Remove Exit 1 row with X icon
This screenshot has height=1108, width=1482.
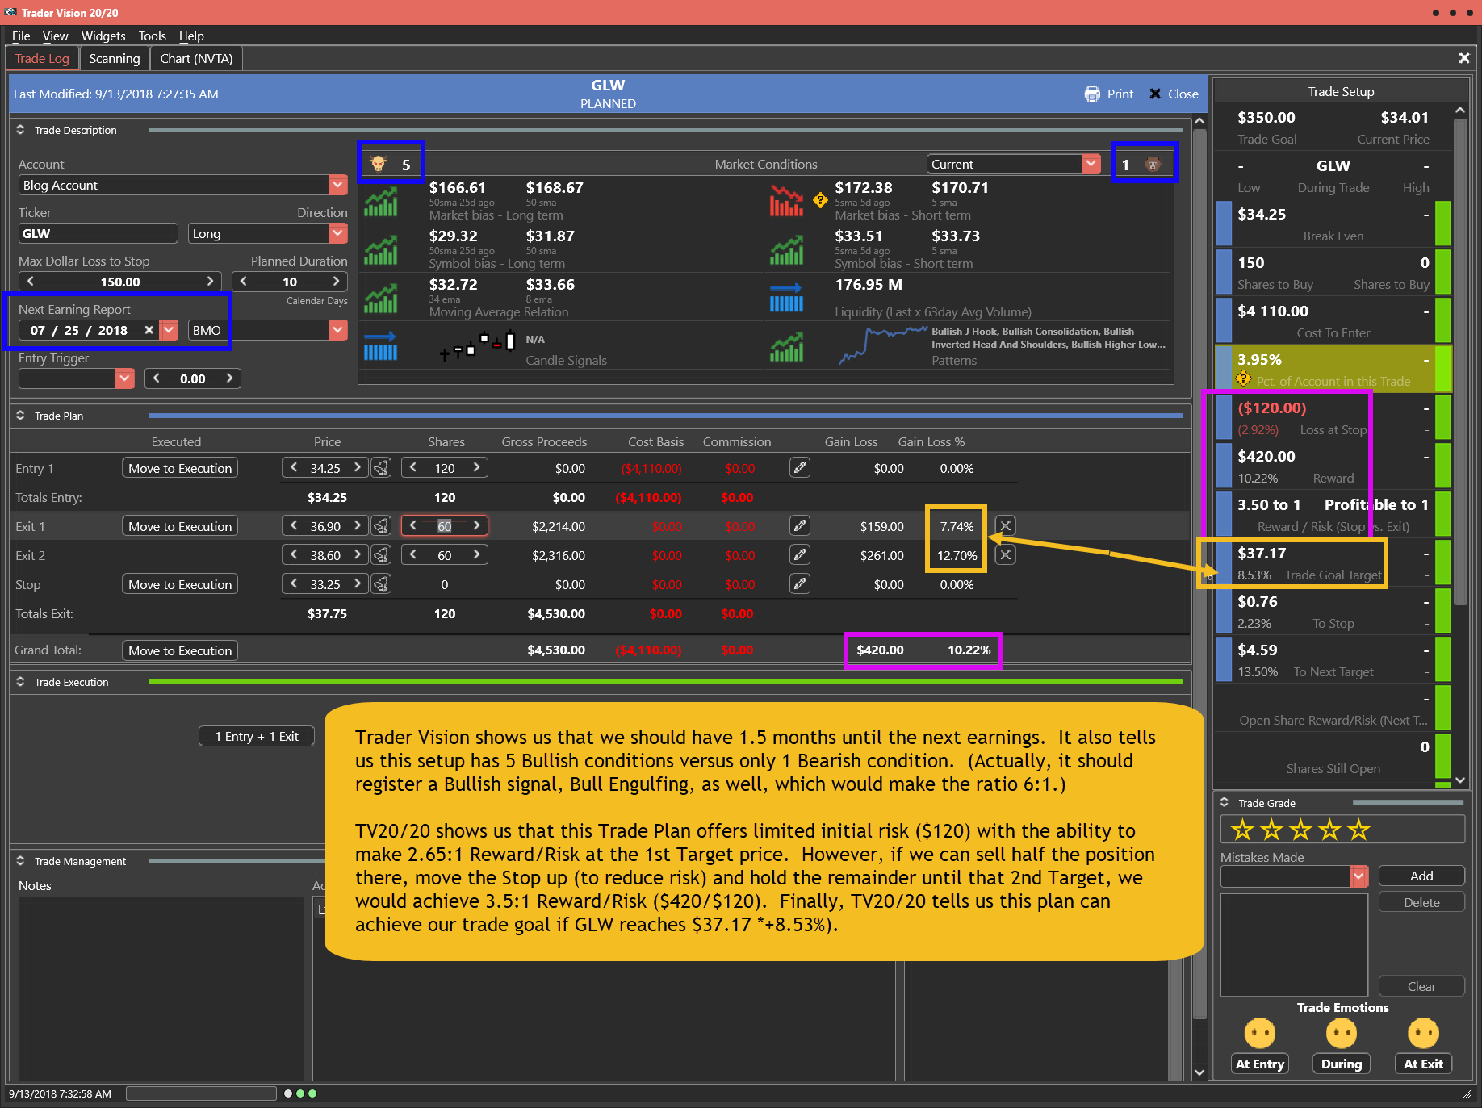click(1005, 525)
